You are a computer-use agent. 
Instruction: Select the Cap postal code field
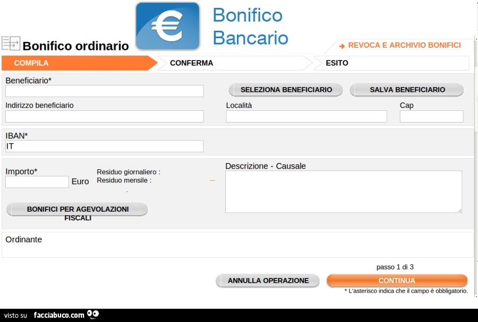(x=431, y=116)
